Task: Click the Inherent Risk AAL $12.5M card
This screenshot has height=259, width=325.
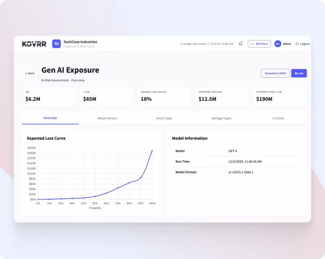Action: pos(222,97)
